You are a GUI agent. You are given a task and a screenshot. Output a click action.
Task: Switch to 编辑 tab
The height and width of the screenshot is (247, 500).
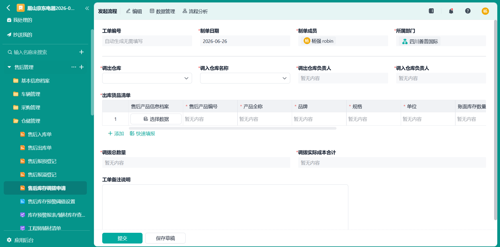pos(134,11)
